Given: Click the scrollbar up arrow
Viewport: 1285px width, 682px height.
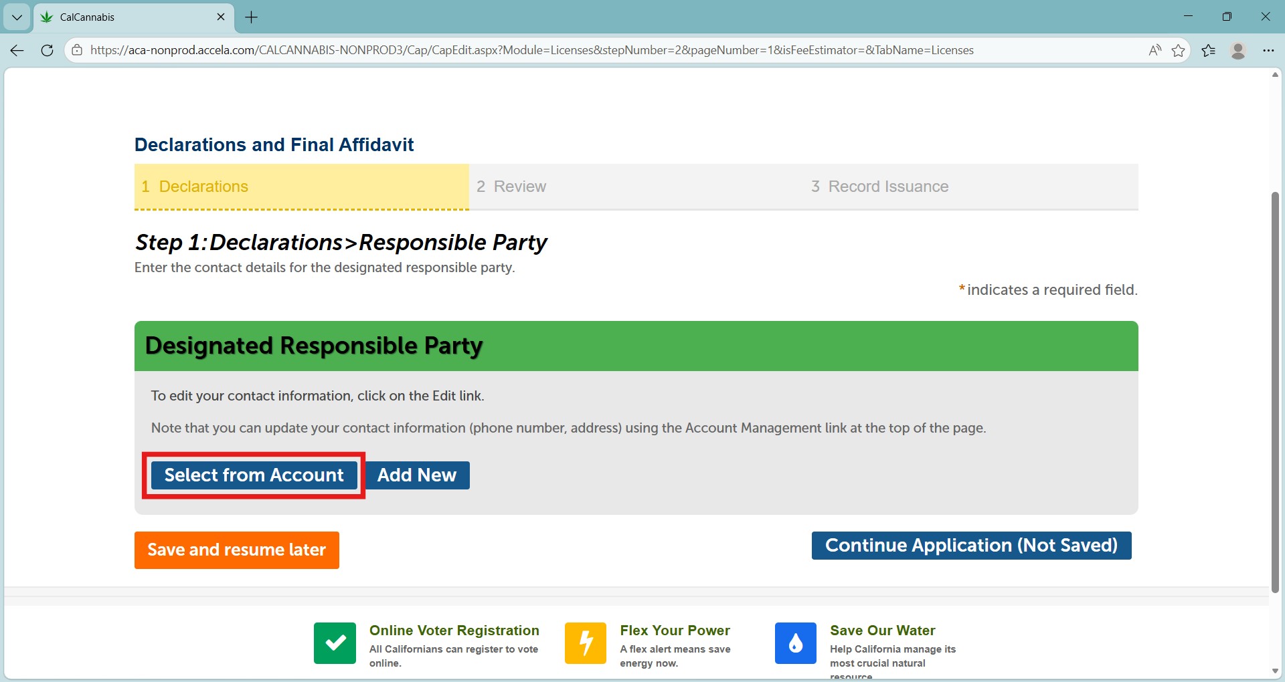Looking at the screenshot, I should 1275,74.
